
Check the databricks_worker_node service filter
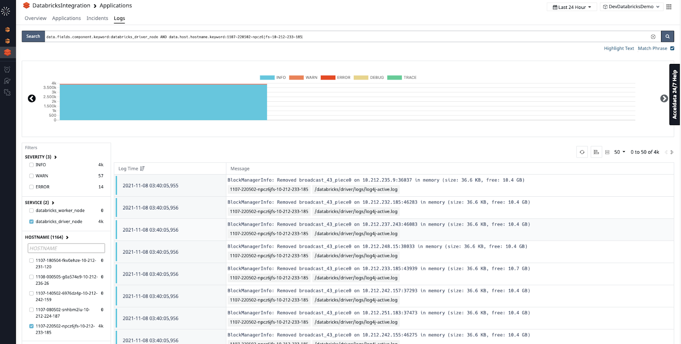31,210
